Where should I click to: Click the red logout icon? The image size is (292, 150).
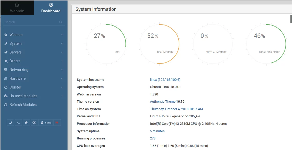[x=57, y=123]
